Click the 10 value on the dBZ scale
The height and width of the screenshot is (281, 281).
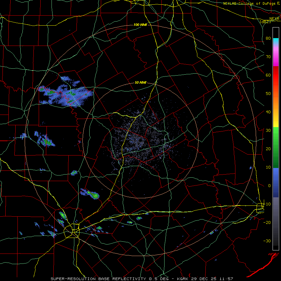268,167
